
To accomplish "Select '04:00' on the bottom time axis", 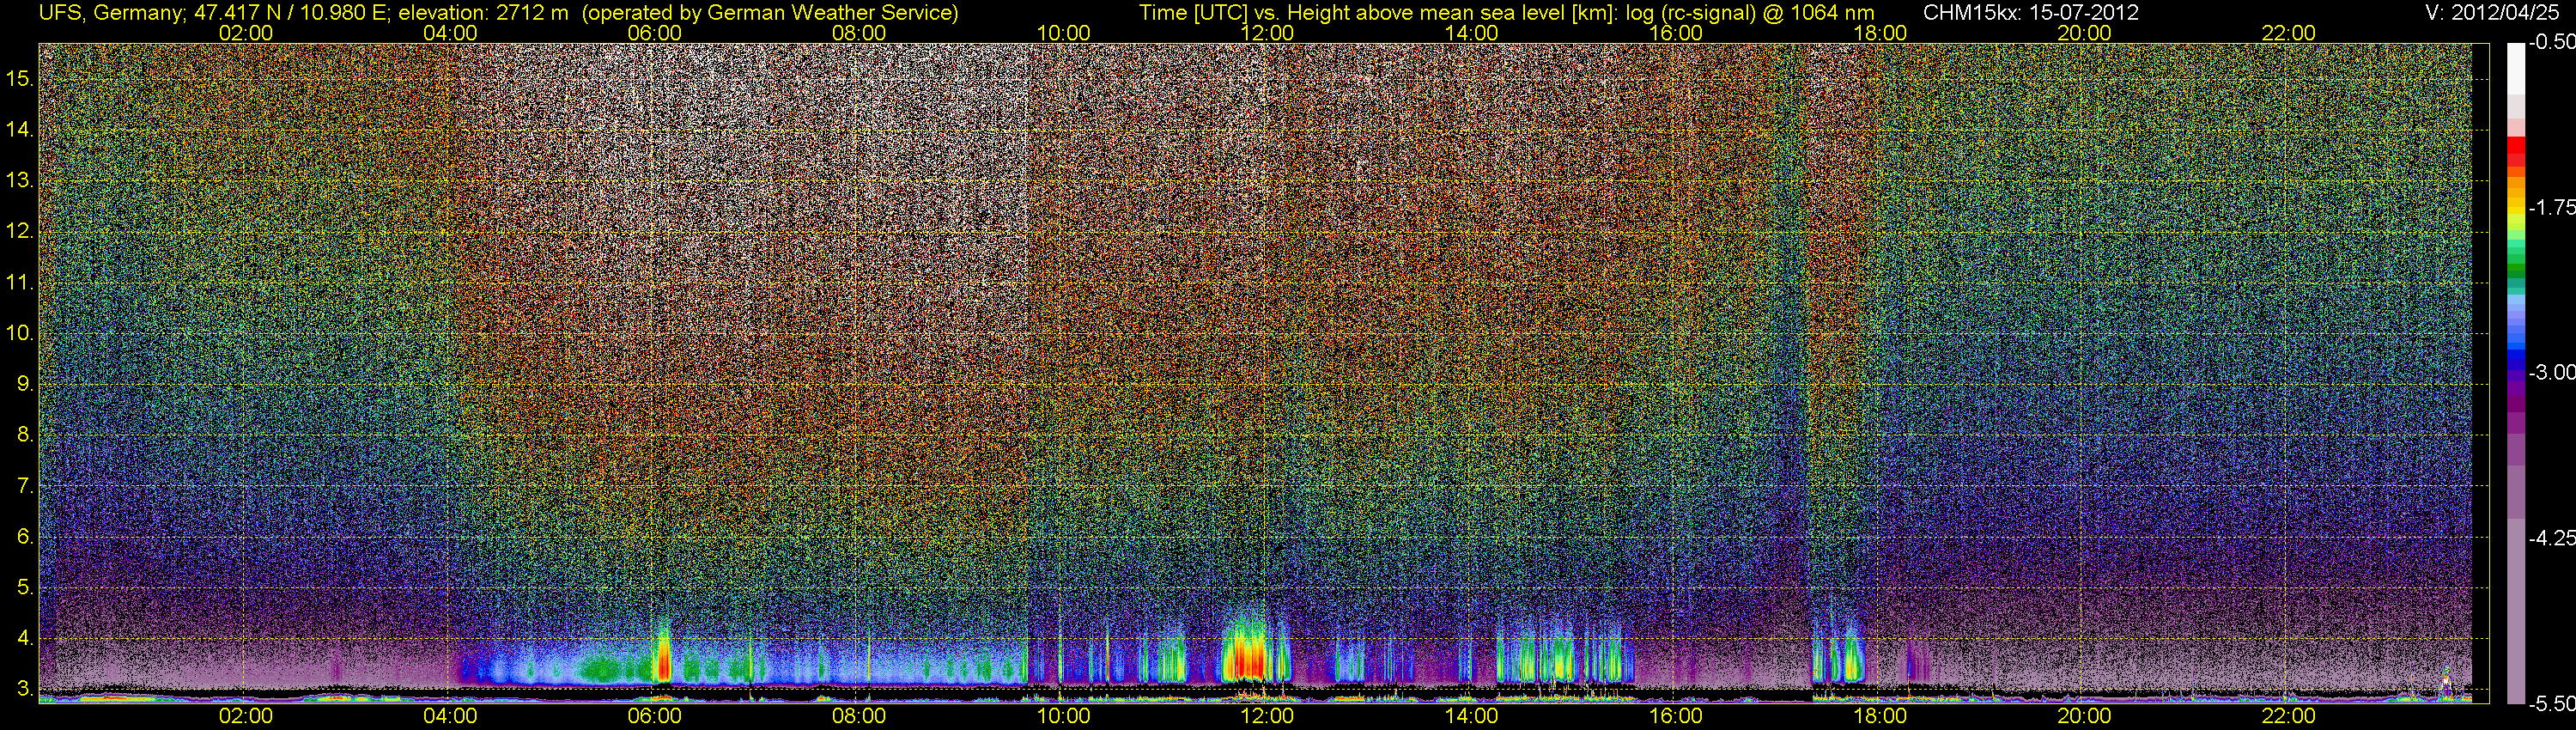I will 450,716.
